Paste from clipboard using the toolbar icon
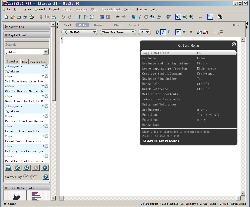250x207 pixels. 54,17
